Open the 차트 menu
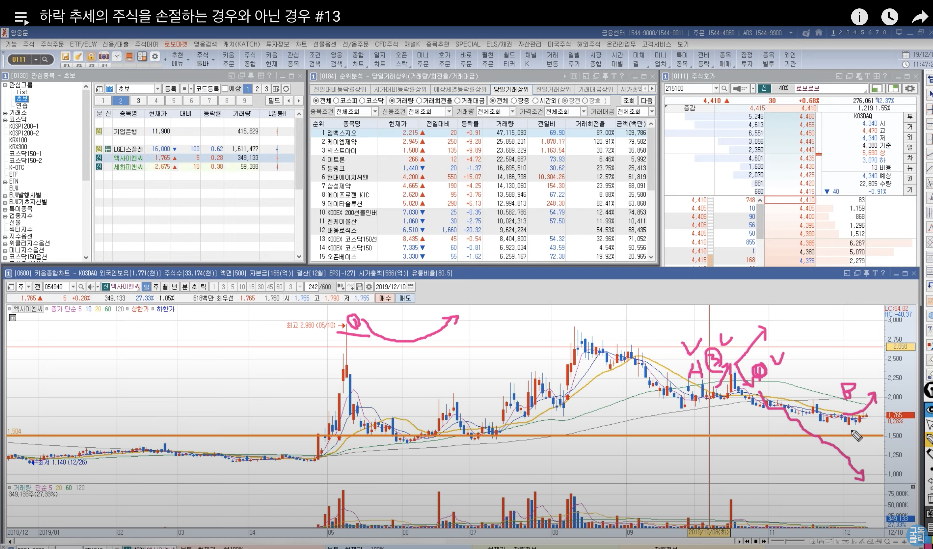This screenshot has width=933, height=549. click(301, 44)
